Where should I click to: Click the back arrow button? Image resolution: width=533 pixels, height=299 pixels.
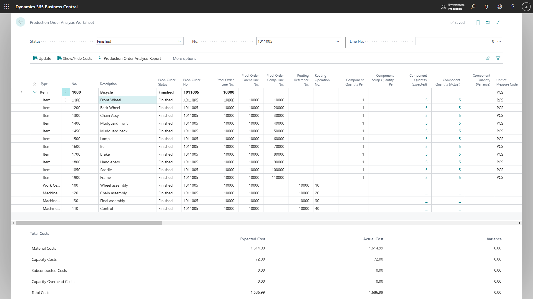pyautogui.click(x=21, y=22)
